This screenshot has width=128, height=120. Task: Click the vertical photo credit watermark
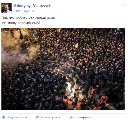pos(124,94)
